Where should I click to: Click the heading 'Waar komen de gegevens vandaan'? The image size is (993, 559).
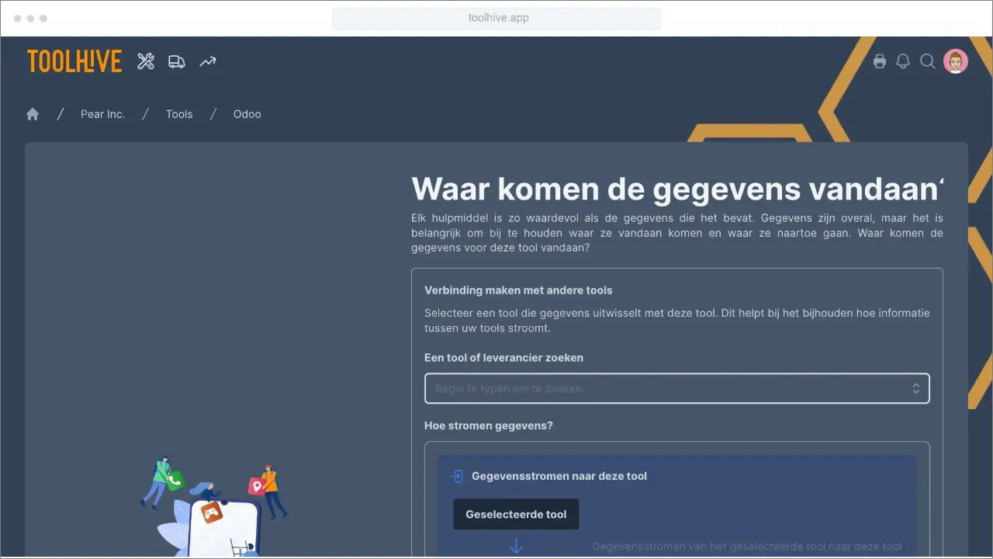(675, 189)
